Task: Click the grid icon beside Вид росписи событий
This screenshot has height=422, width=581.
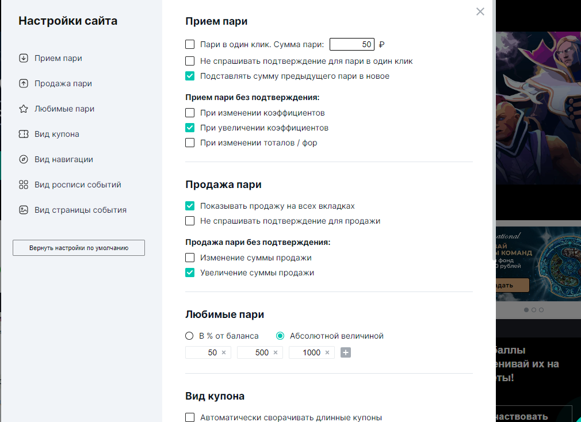Action: [x=24, y=185]
